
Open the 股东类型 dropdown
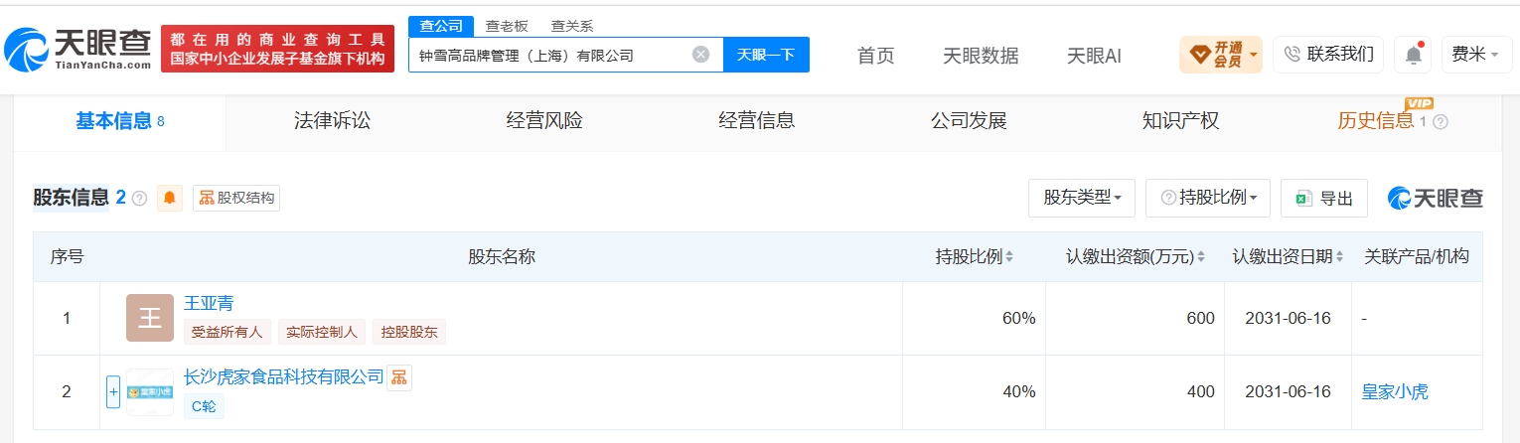pyautogui.click(x=1082, y=198)
